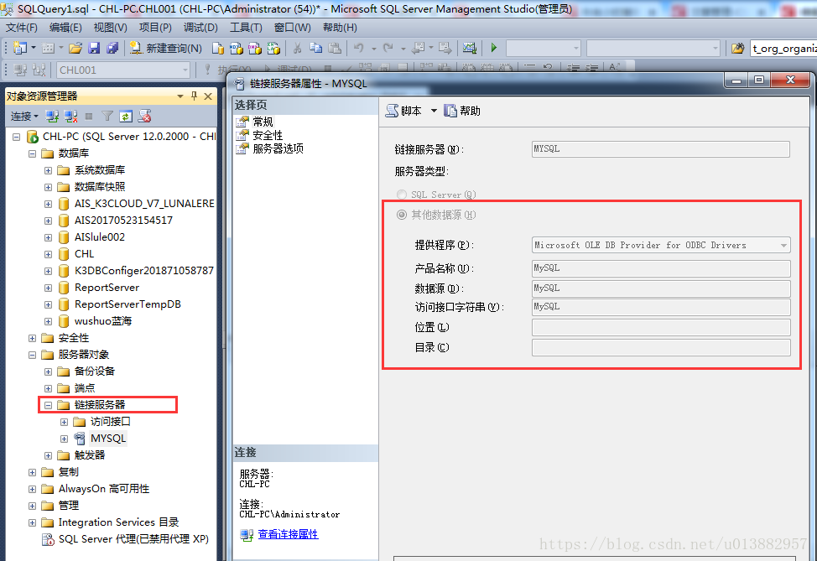The height and width of the screenshot is (561, 817).
Task: Open the 提供程序 provider dropdown
Action: click(x=783, y=245)
